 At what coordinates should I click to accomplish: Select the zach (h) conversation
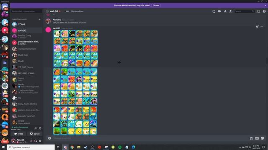(27, 30)
